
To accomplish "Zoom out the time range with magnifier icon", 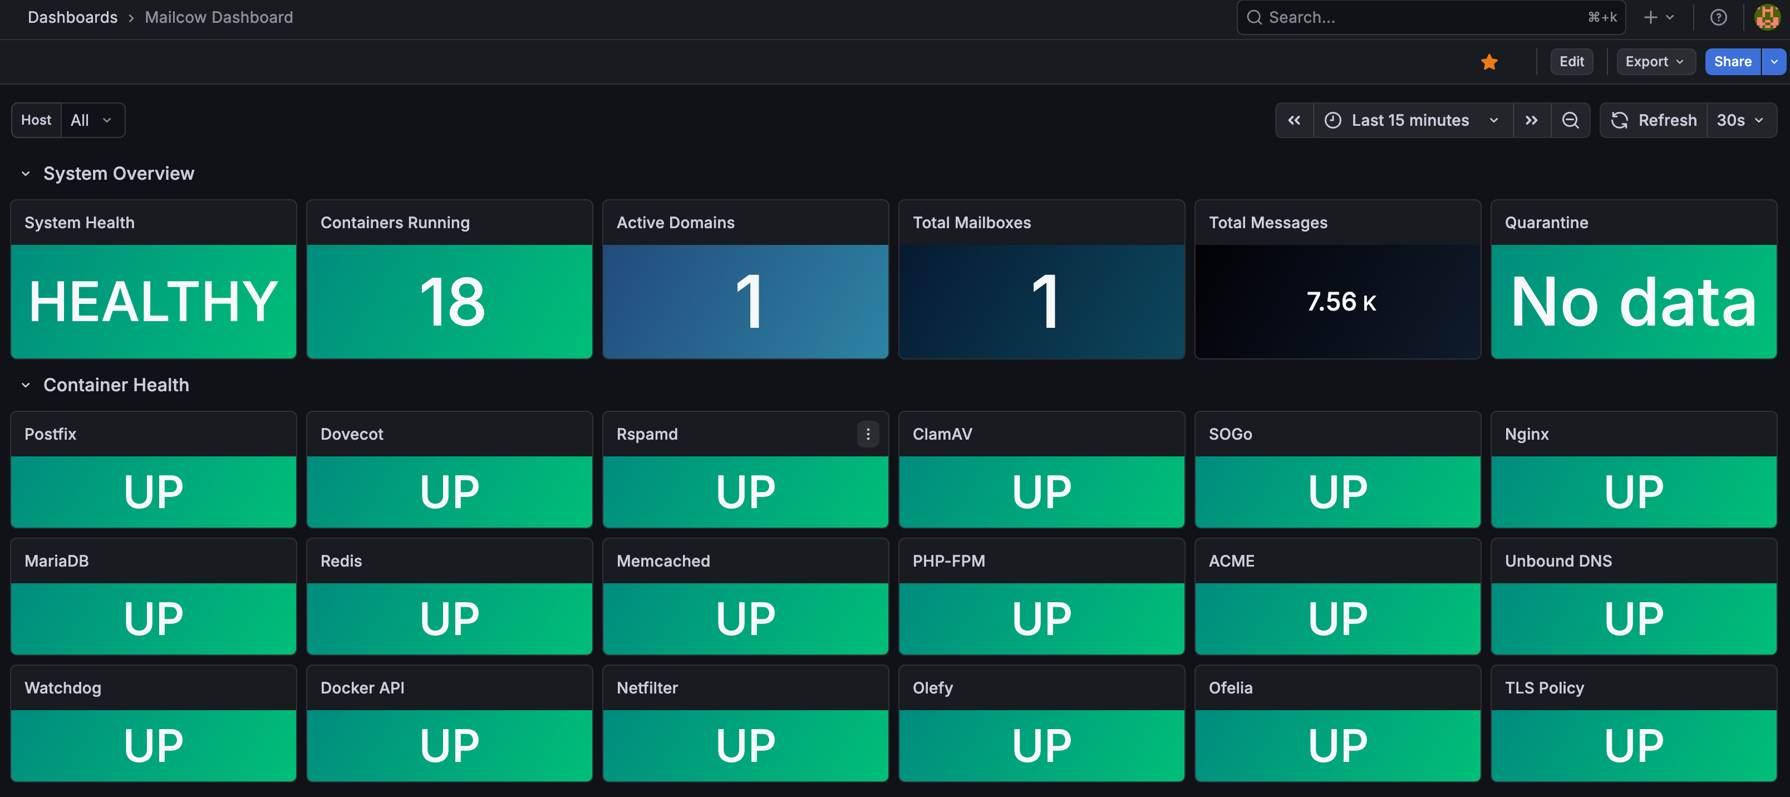I will (1570, 120).
